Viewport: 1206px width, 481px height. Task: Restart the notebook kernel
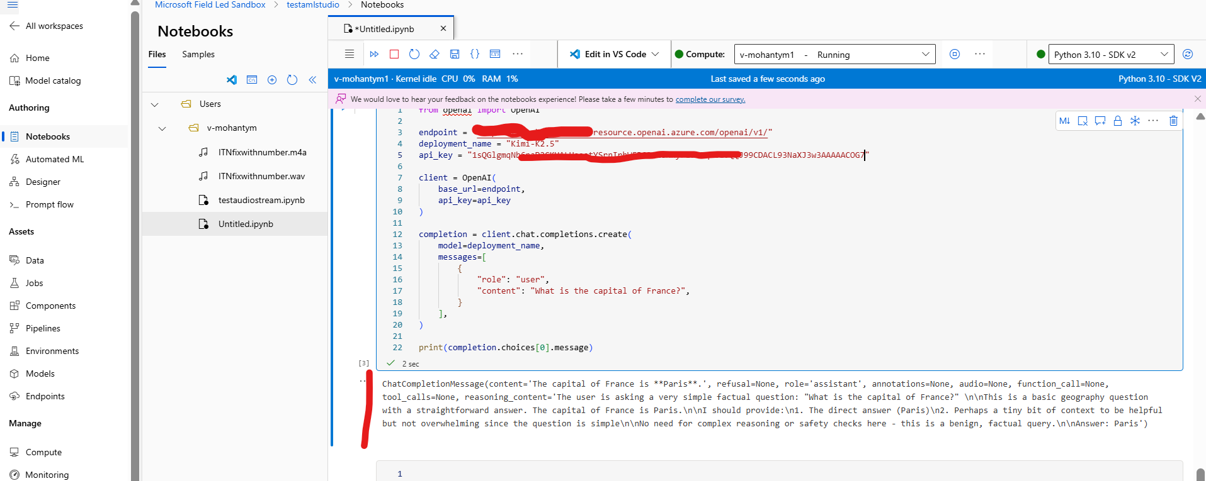[414, 54]
